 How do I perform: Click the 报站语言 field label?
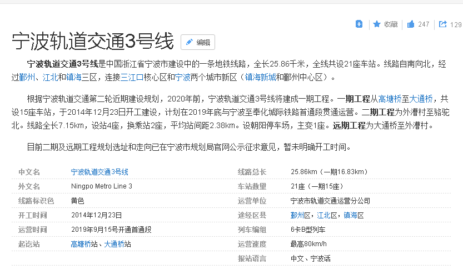[252, 258]
